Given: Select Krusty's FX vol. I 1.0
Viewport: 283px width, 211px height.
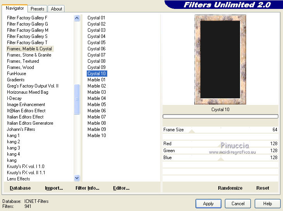Looking at the screenshot, I should click(26, 166).
